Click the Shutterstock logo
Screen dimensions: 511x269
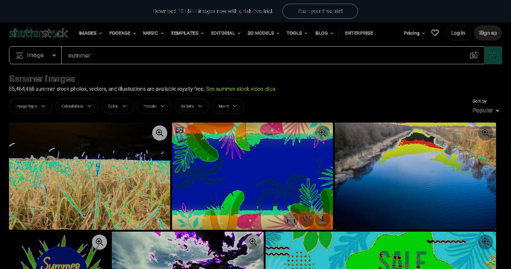38,33
